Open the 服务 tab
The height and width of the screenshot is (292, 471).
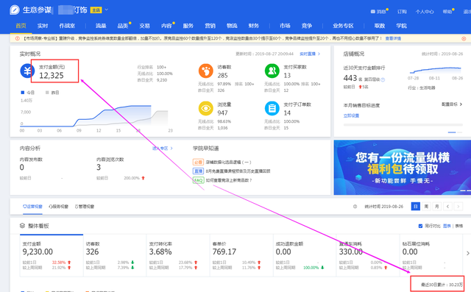(188, 26)
